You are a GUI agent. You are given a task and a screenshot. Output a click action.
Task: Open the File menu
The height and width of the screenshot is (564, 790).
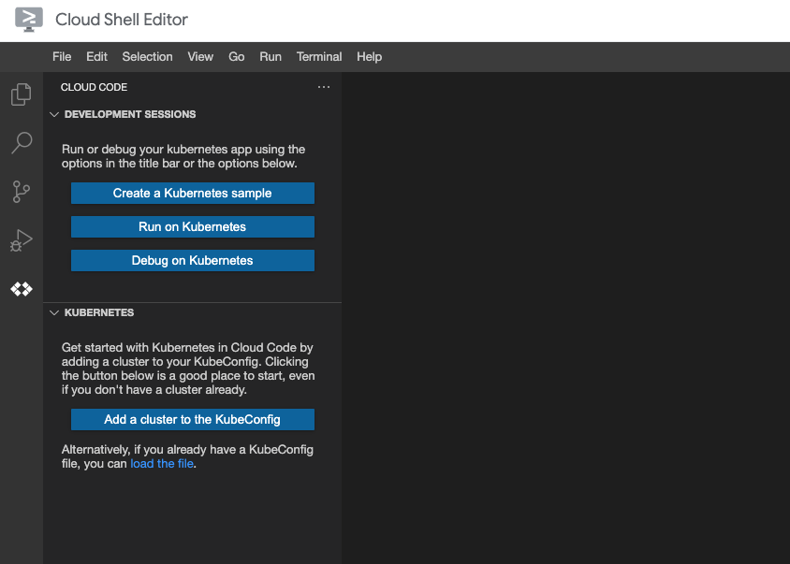coord(62,56)
